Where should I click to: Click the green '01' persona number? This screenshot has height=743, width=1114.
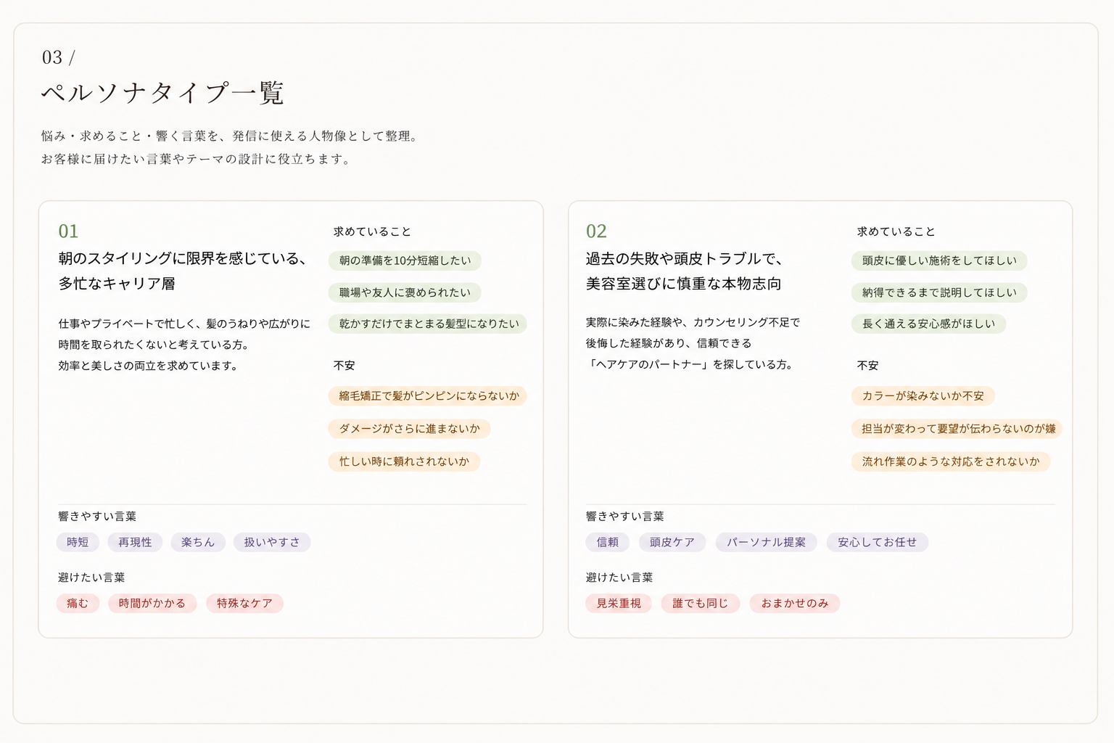[x=68, y=231]
